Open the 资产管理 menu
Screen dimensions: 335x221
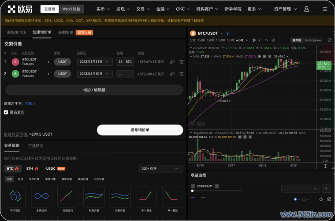point(285,9)
